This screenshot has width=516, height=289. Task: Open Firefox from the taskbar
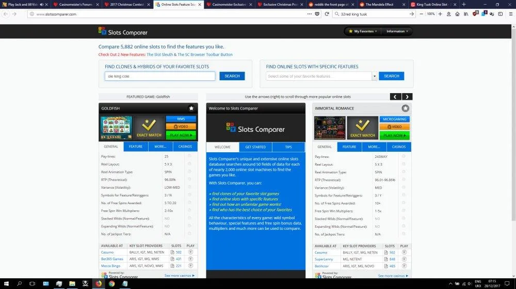99,284
